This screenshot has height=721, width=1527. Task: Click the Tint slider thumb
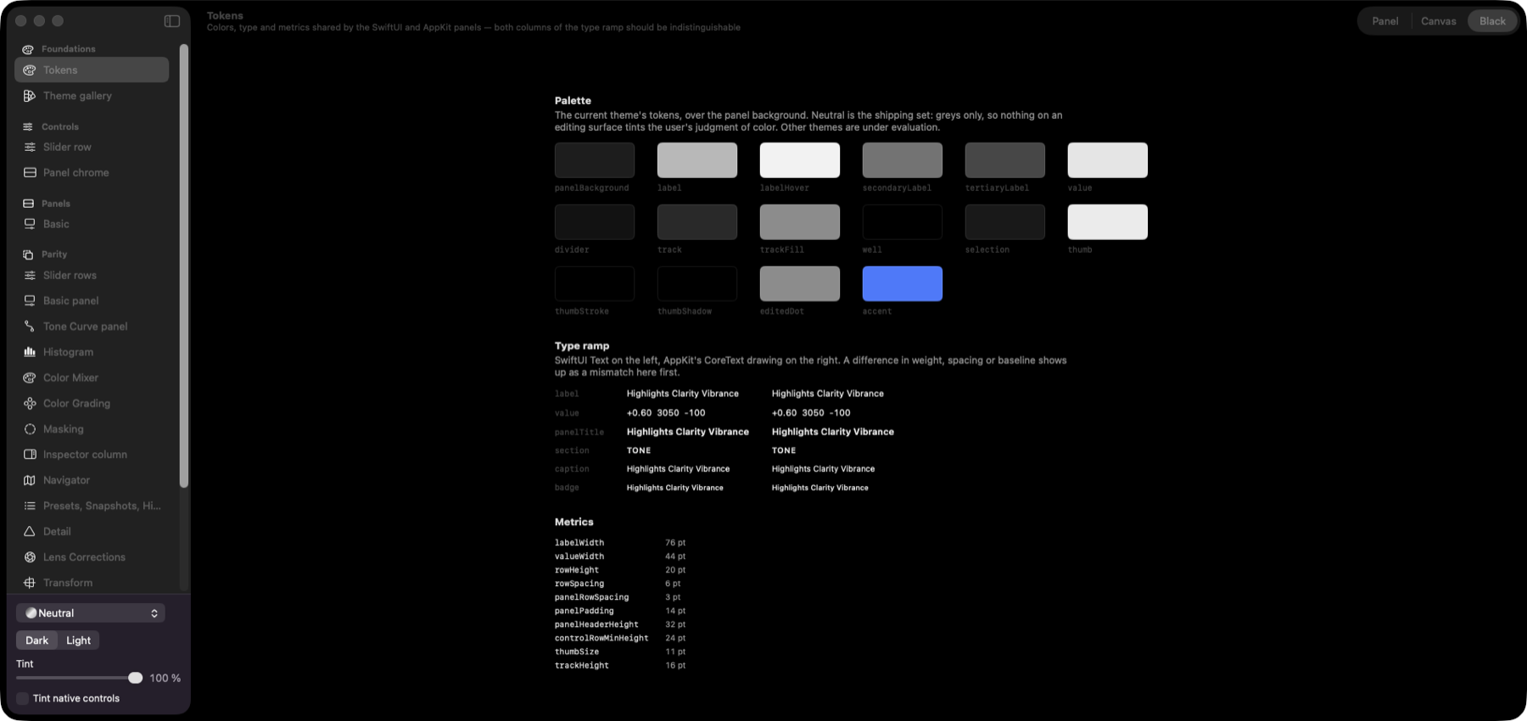(136, 678)
